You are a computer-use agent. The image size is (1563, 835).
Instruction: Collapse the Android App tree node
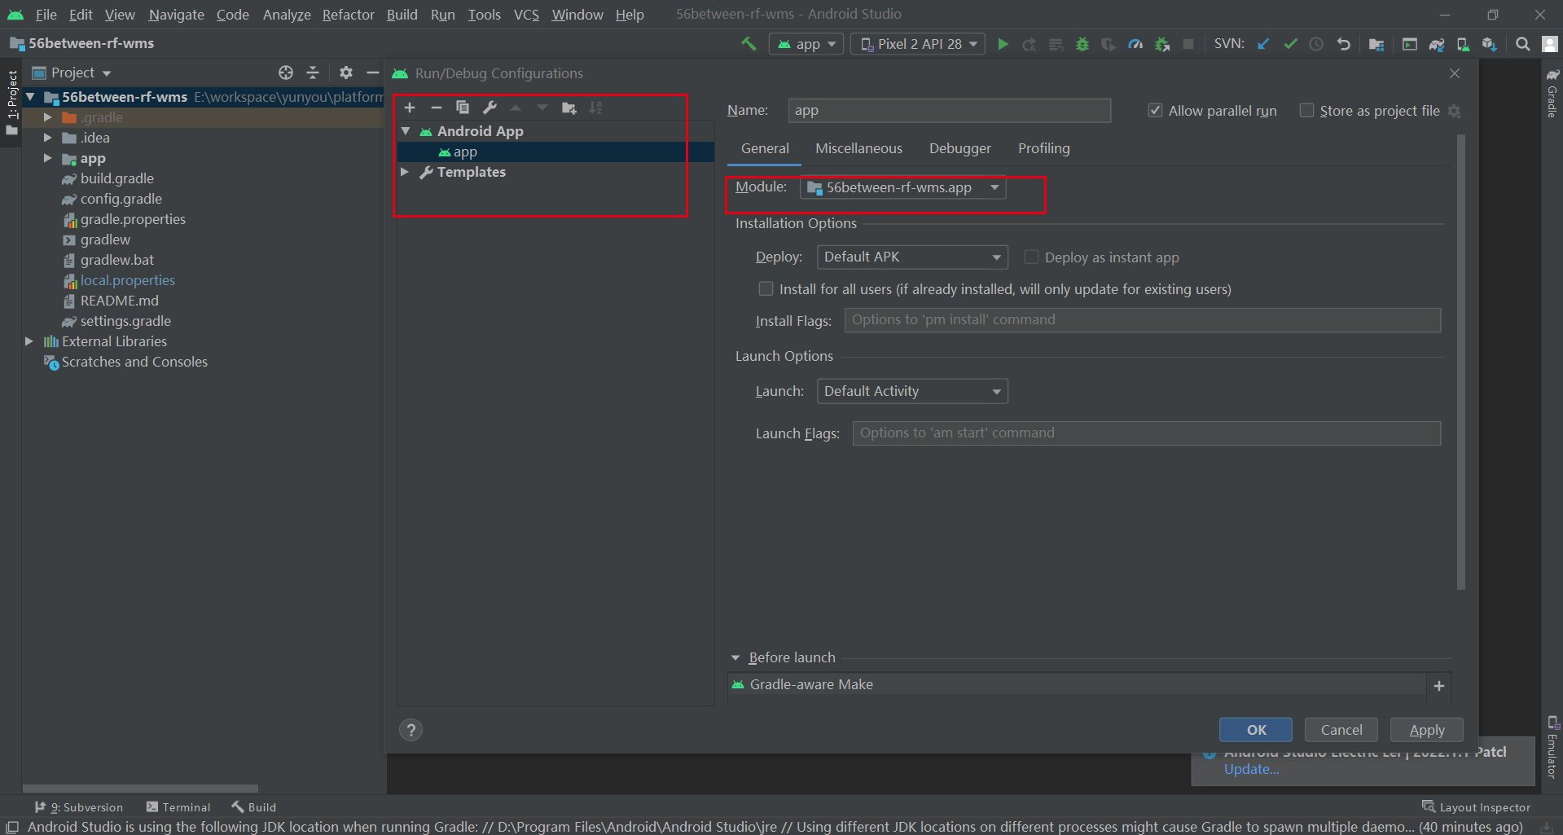click(x=406, y=130)
